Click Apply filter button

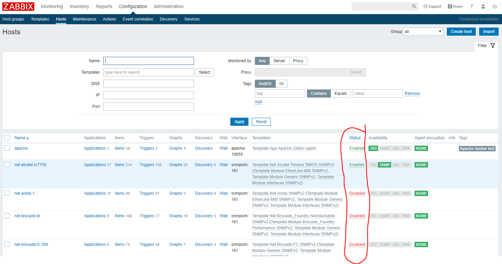pyautogui.click(x=239, y=122)
